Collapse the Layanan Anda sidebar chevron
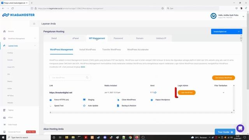The image size is (249, 140). point(35,46)
